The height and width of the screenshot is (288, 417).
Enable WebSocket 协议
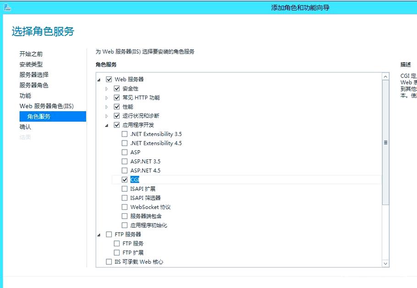124,207
